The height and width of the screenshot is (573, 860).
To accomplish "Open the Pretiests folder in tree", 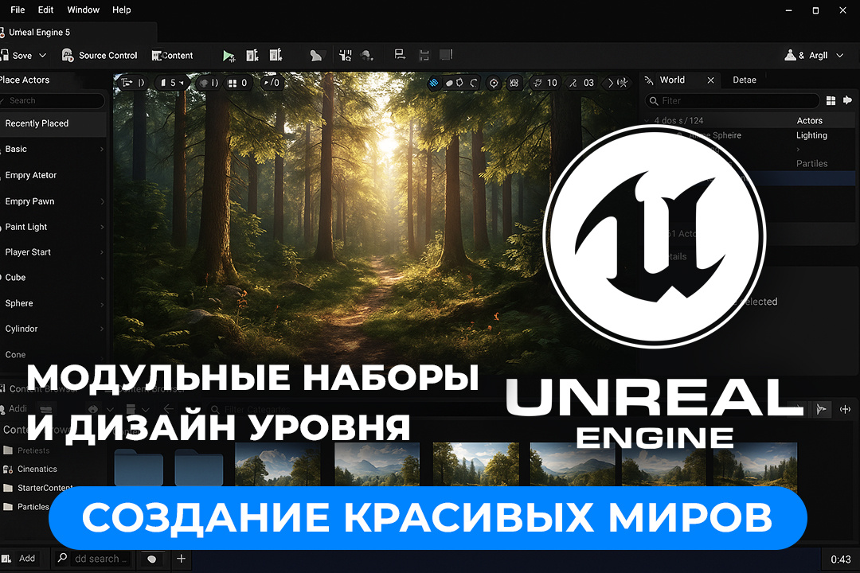I will coord(33,450).
